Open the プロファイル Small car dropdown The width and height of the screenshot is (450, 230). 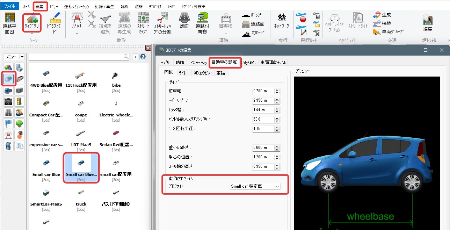tap(255, 186)
